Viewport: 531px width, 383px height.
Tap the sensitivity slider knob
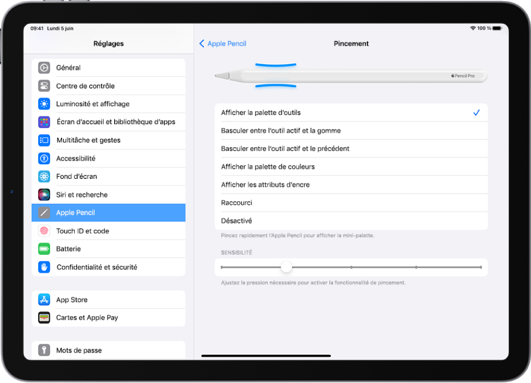(x=286, y=267)
